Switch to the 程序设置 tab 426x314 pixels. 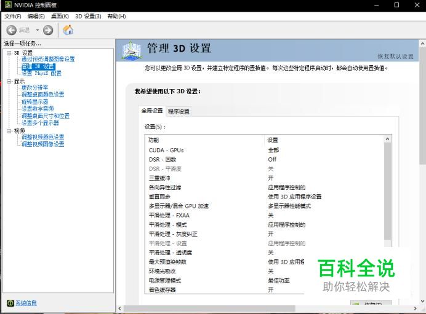click(x=179, y=111)
